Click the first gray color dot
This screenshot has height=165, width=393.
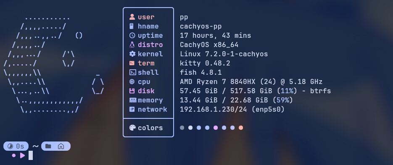coord(182,128)
